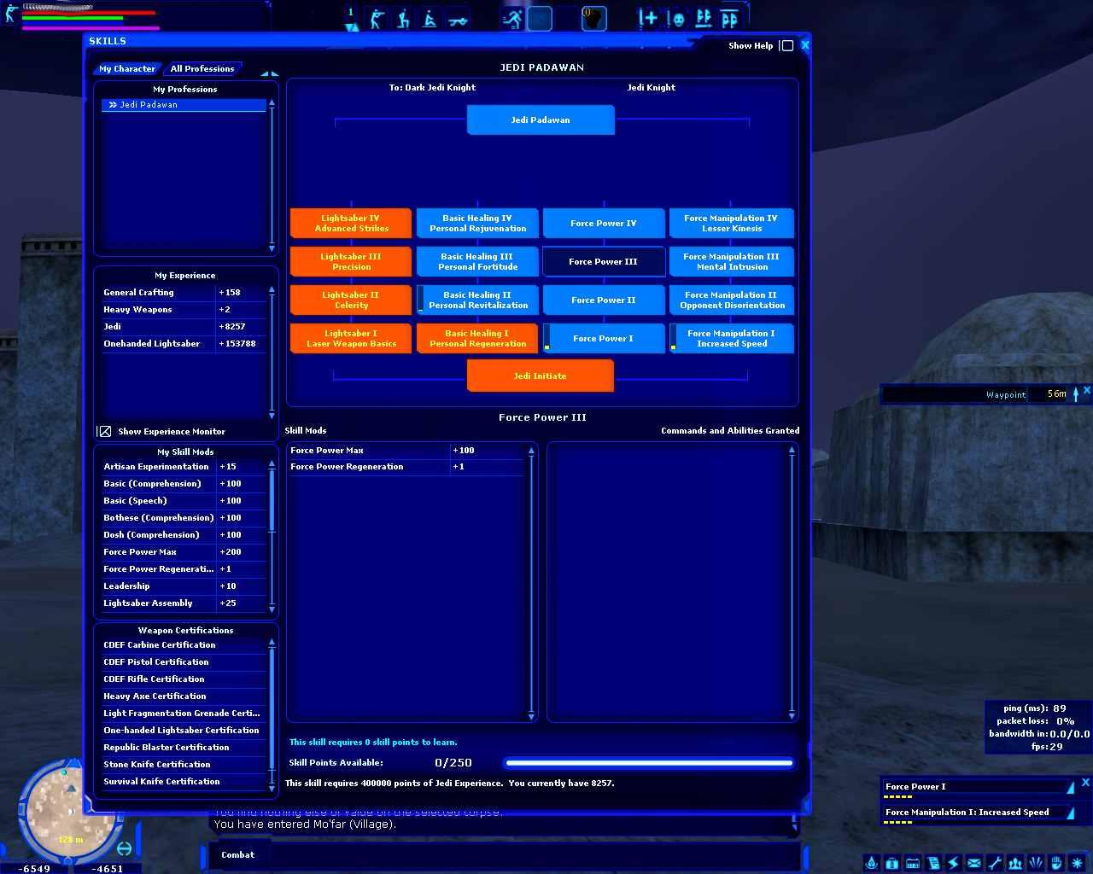Select Force Manipulation I Increased Speed skill
The image size is (1093, 874).
click(x=732, y=339)
